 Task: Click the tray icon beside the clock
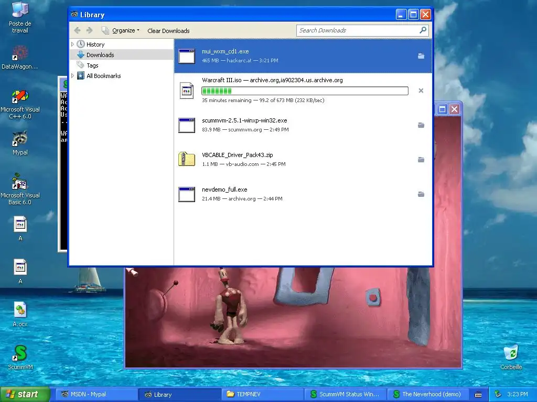(498, 394)
